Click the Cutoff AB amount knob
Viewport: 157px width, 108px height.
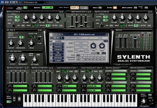pyautogui.click(x=84, y=86)
